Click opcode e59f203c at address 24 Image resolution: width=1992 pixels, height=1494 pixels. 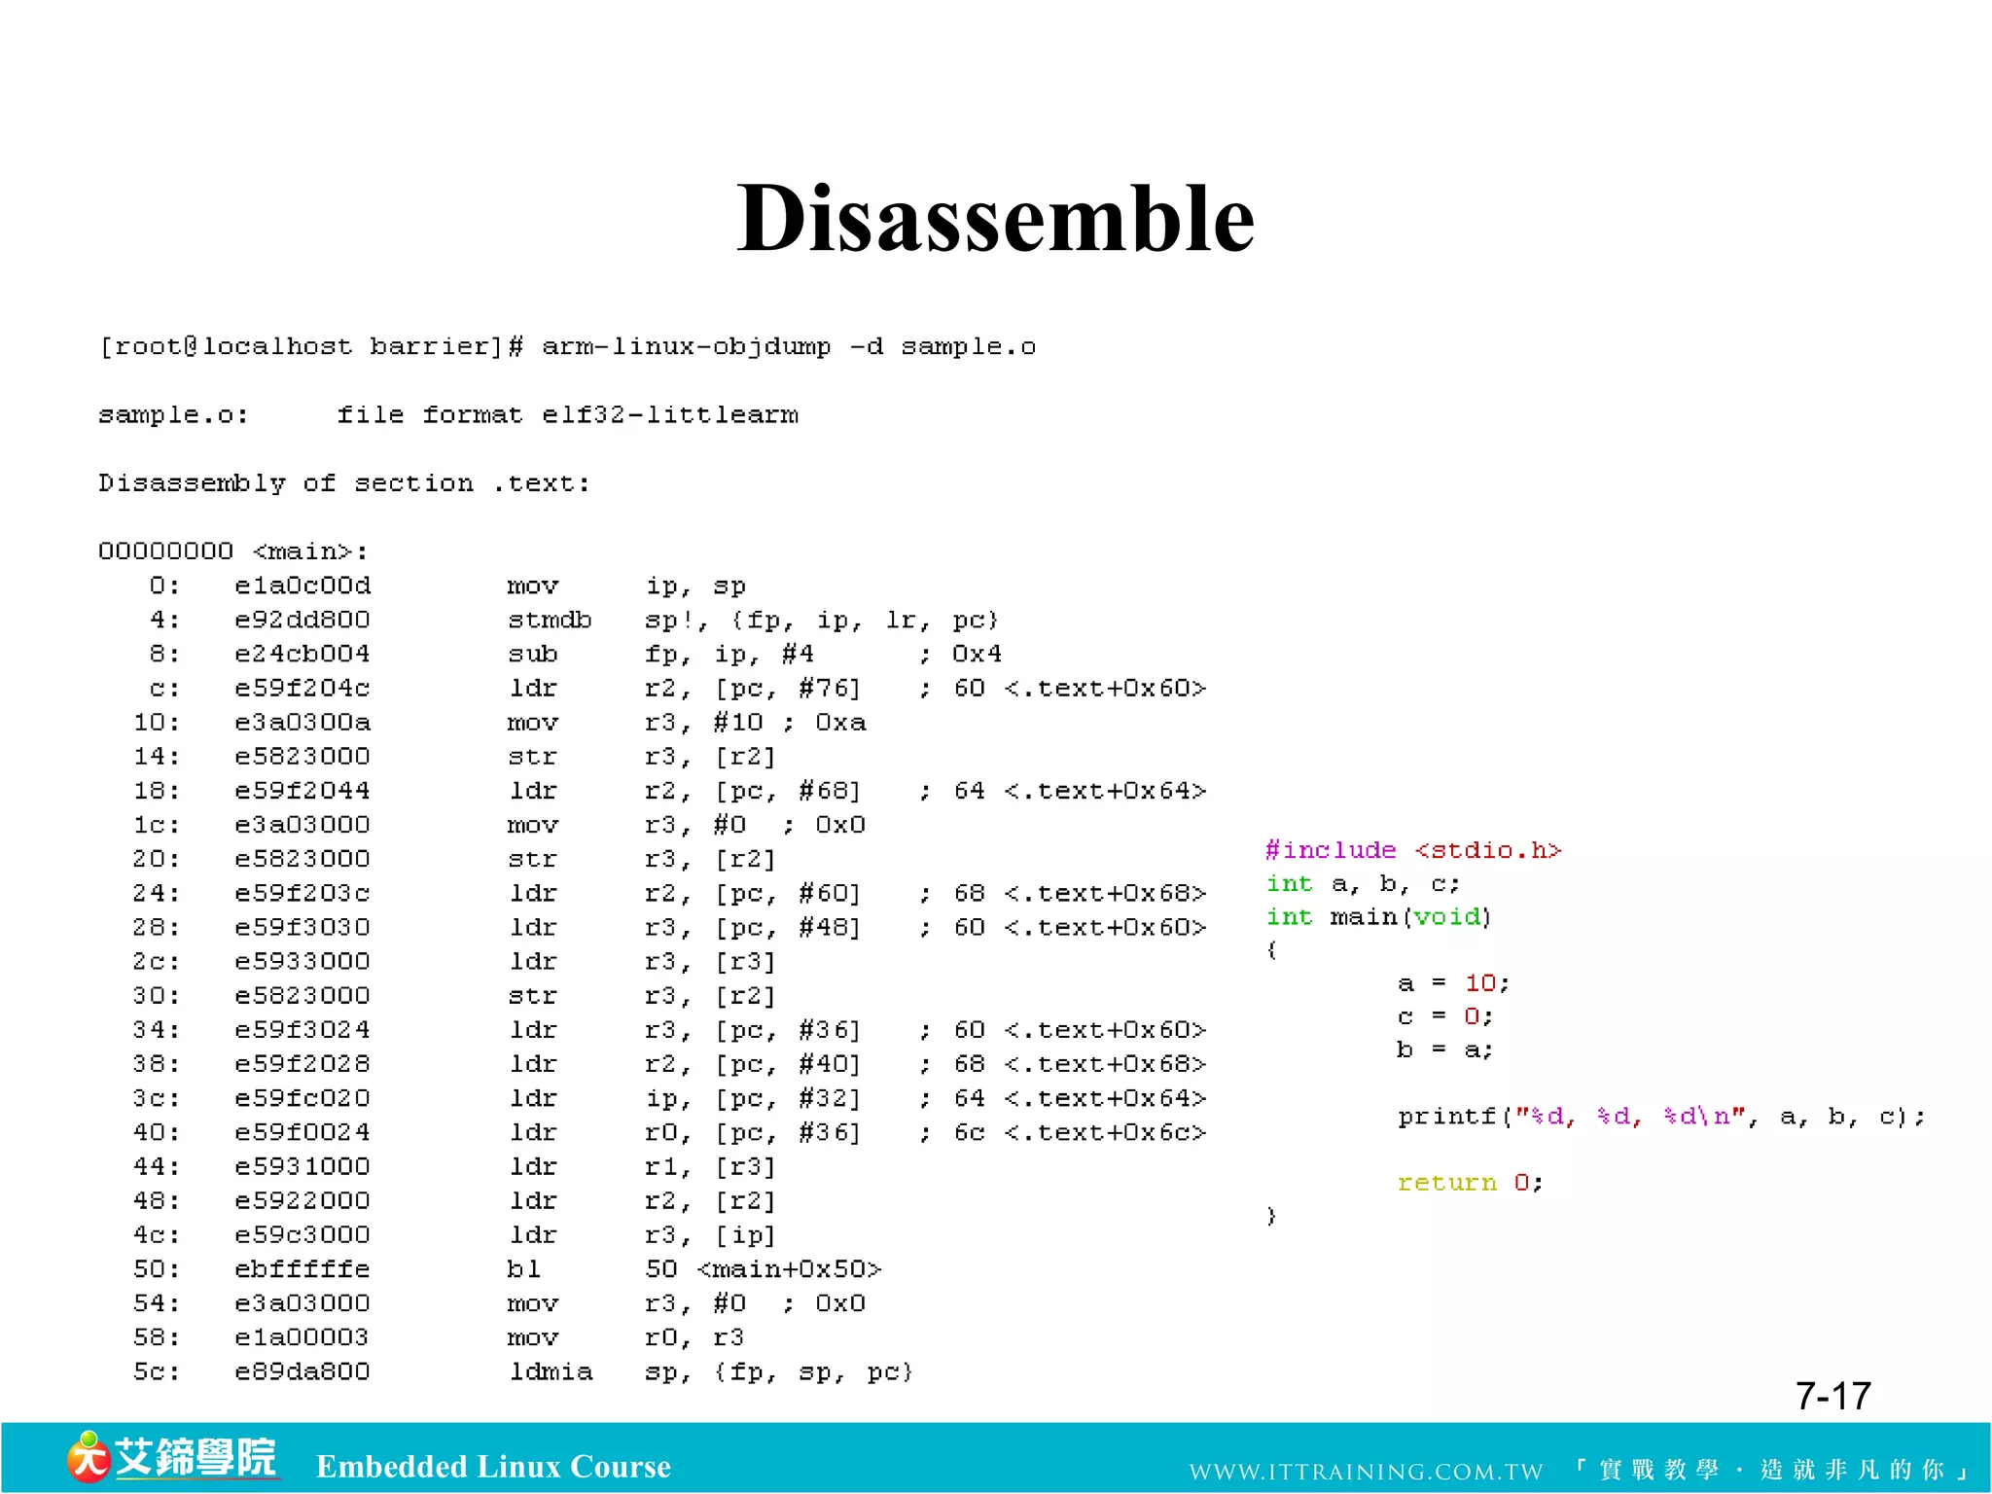(302, 893)
